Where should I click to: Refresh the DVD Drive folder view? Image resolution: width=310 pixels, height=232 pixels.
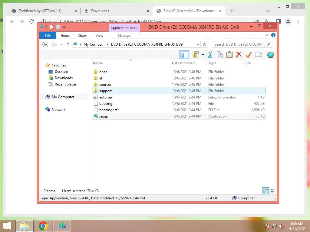pos(204,45)
